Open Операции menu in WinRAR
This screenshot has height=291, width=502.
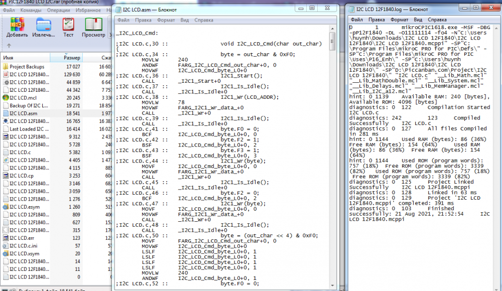pos(59,10)
